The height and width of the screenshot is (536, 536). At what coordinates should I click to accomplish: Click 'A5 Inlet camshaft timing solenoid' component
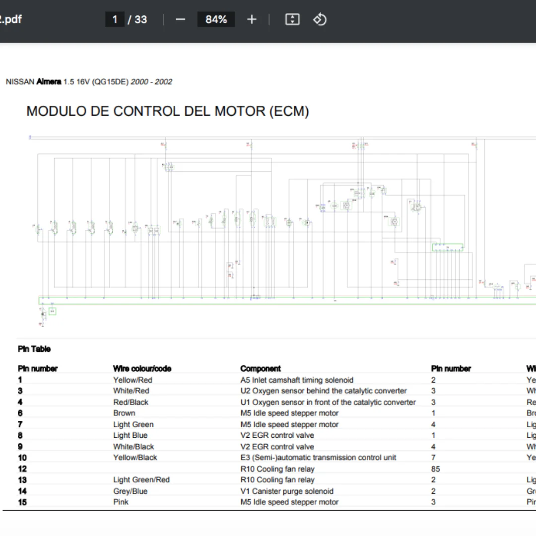click(x=297, y=380)
